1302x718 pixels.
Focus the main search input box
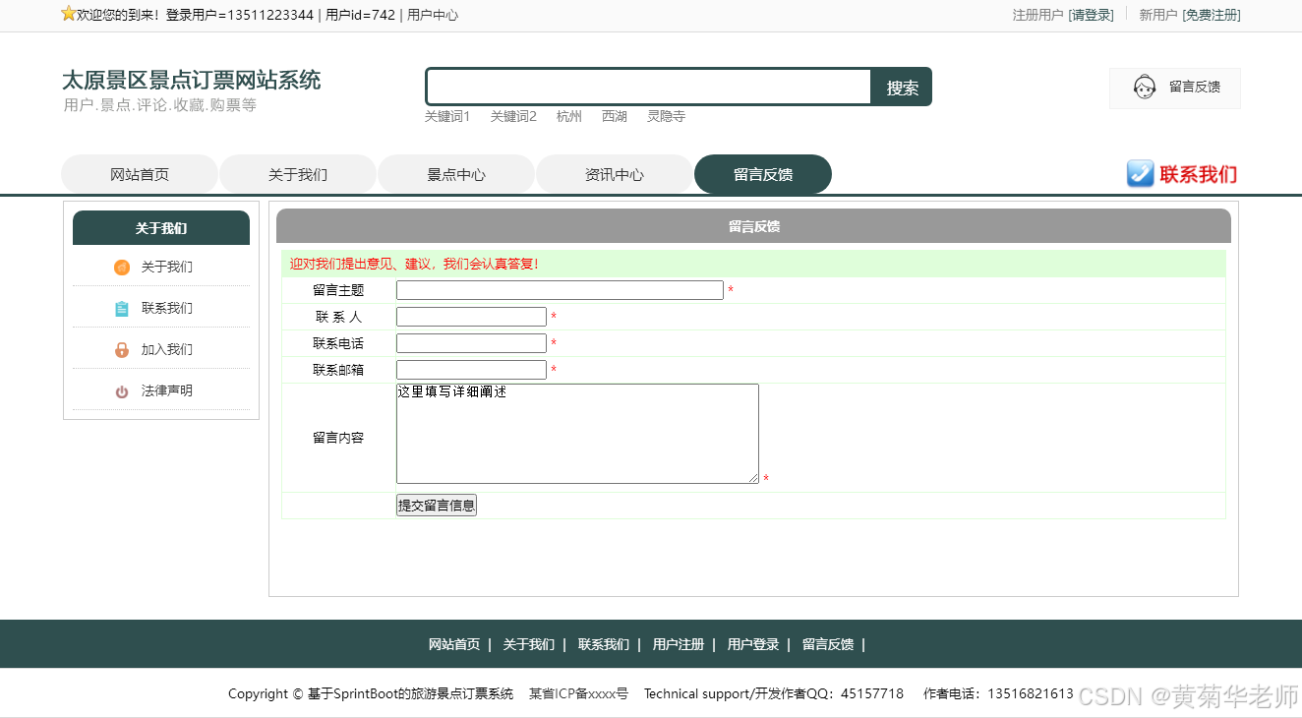(x=649, y=87)
